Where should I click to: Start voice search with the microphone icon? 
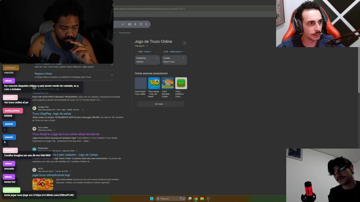click(135, 24)
